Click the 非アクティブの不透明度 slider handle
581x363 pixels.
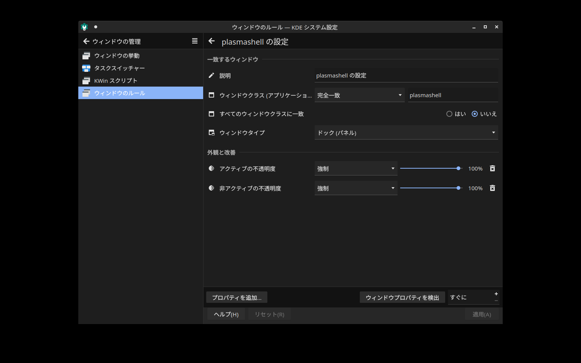[458, 188]
